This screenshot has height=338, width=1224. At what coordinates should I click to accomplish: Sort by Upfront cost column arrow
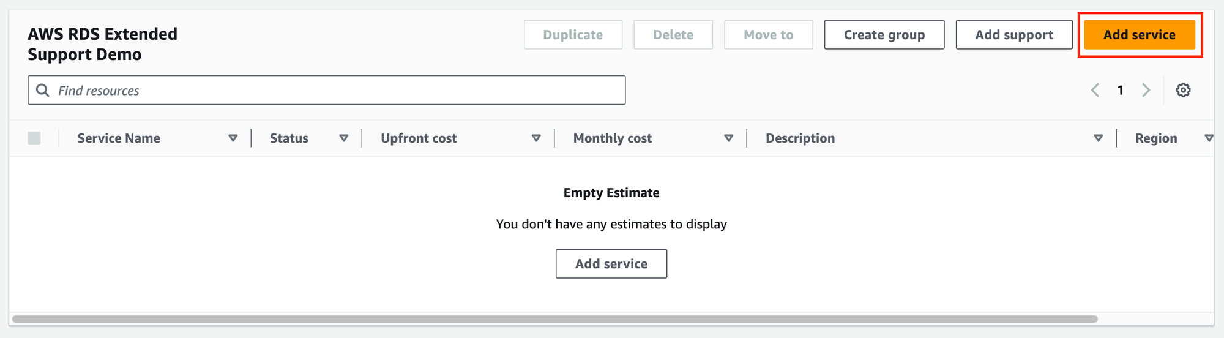(x=536, y=138)
